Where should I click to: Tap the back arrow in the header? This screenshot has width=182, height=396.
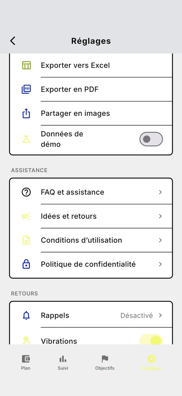(13, 41)
